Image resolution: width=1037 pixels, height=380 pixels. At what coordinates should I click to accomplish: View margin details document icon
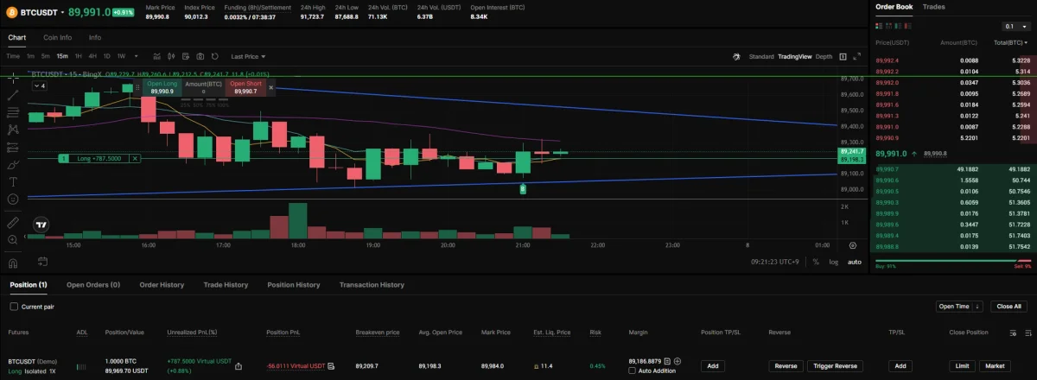[x=667, y=361]
